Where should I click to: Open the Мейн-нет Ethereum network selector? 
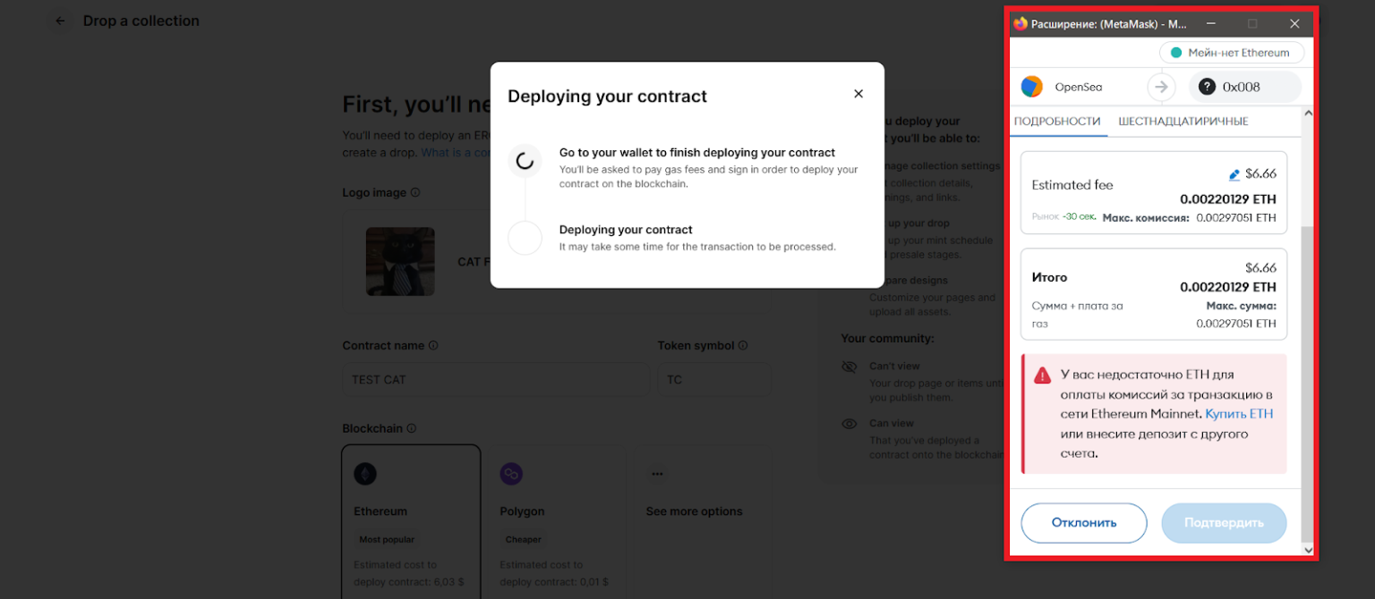coord(1231,53)
